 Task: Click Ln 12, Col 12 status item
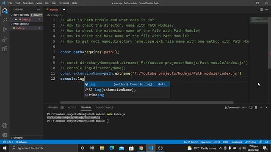pos(191,142)
